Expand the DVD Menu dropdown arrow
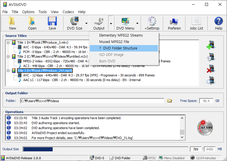Screen dimensions: 227x161 137,23
